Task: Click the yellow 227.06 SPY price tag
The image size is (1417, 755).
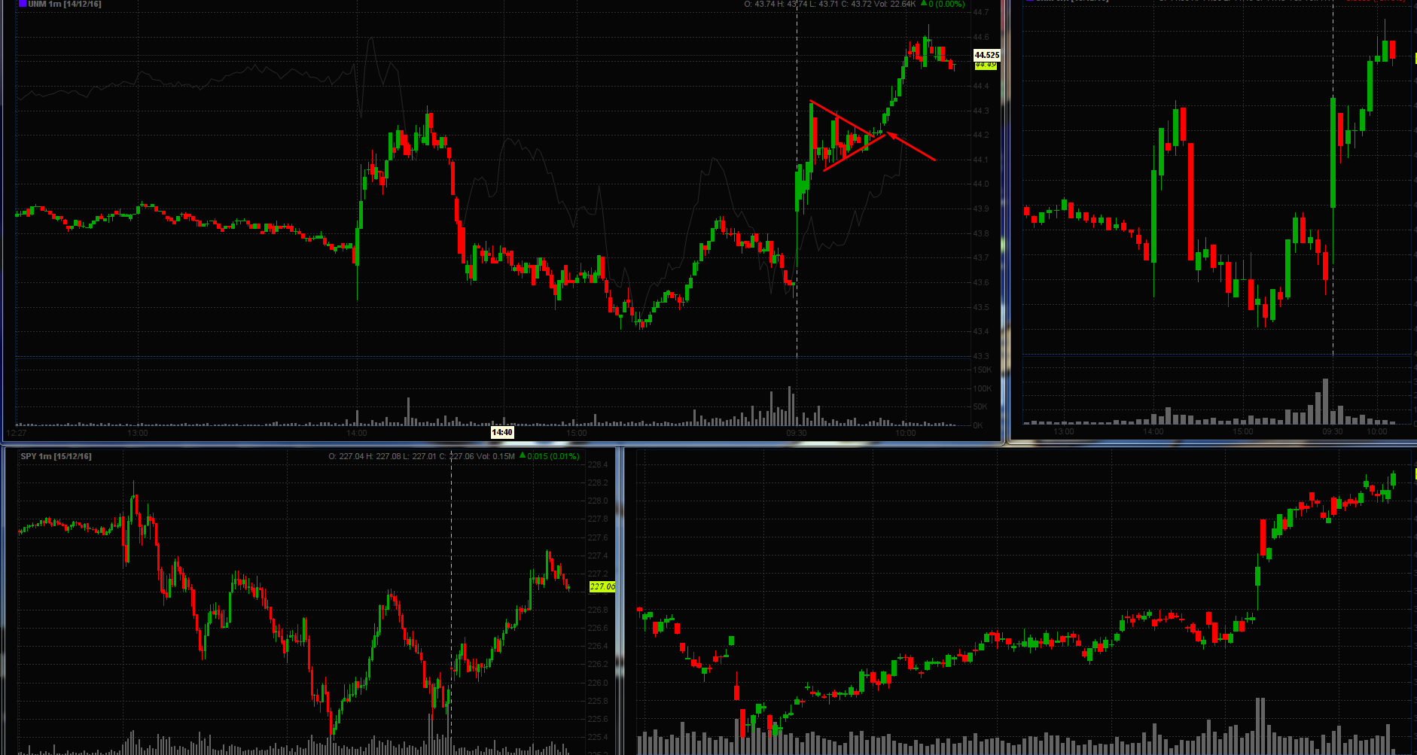Action: click(602, 586)
